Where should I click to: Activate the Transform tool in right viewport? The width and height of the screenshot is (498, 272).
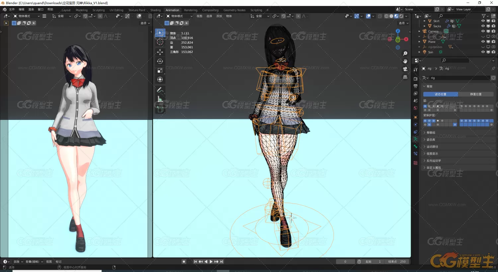[x=160, y=79]
